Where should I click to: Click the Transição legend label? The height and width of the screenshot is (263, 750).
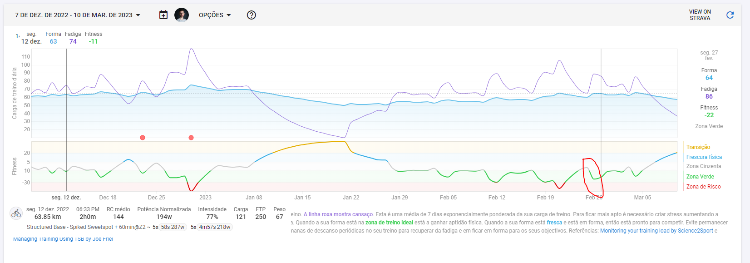click(698, 147)
